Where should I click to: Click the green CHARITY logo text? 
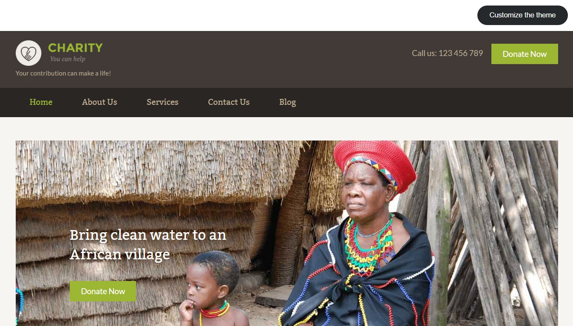[75, 48]
